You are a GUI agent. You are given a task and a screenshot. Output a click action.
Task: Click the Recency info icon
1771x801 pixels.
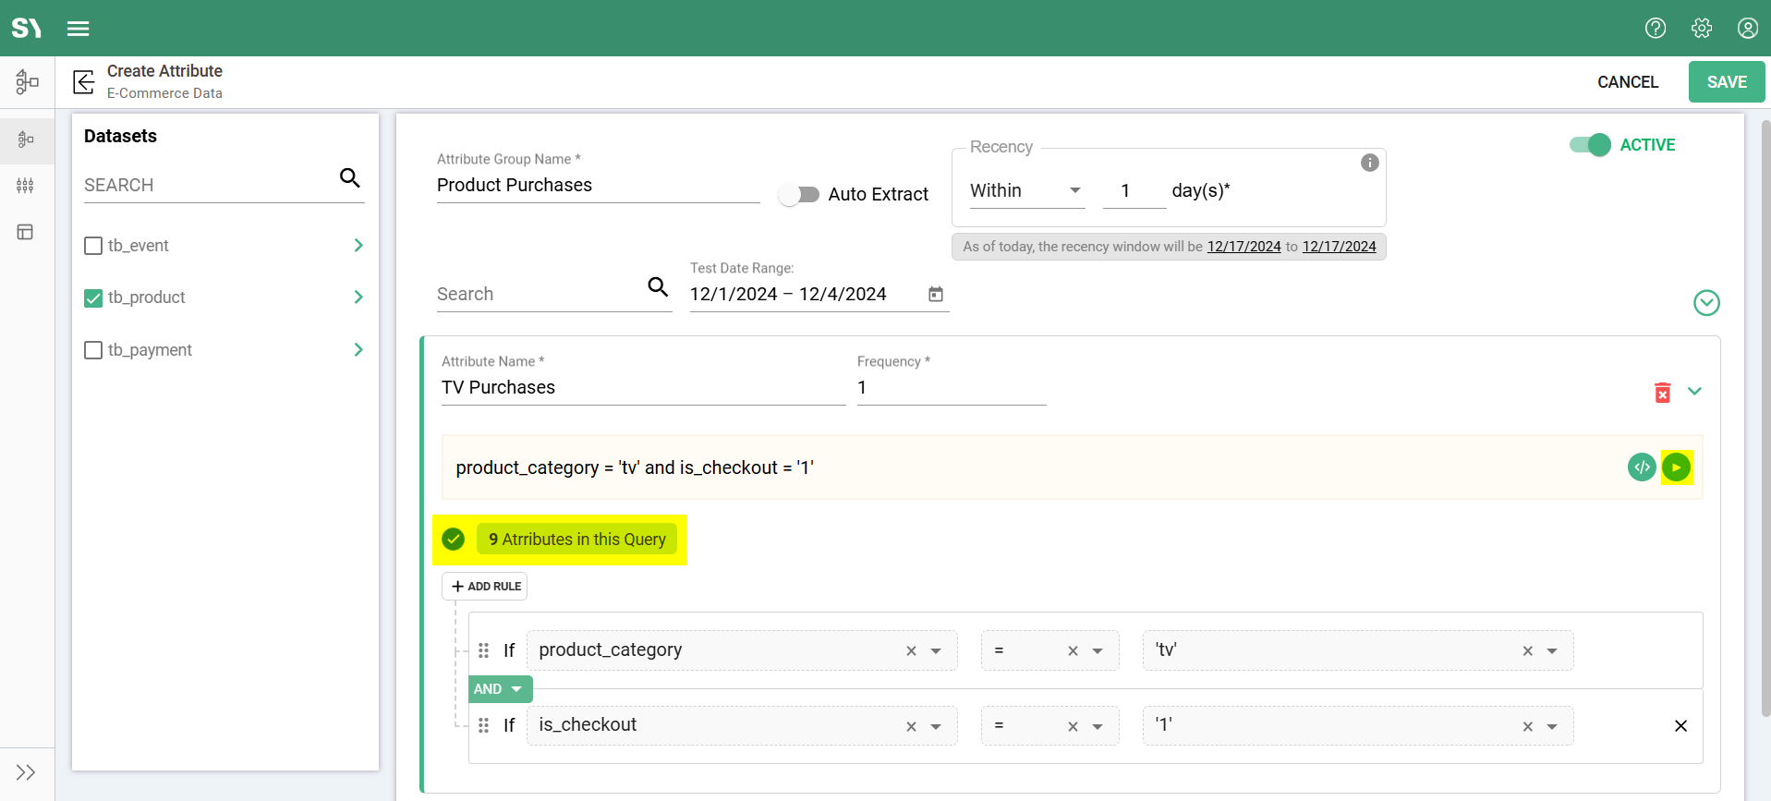1369,163
